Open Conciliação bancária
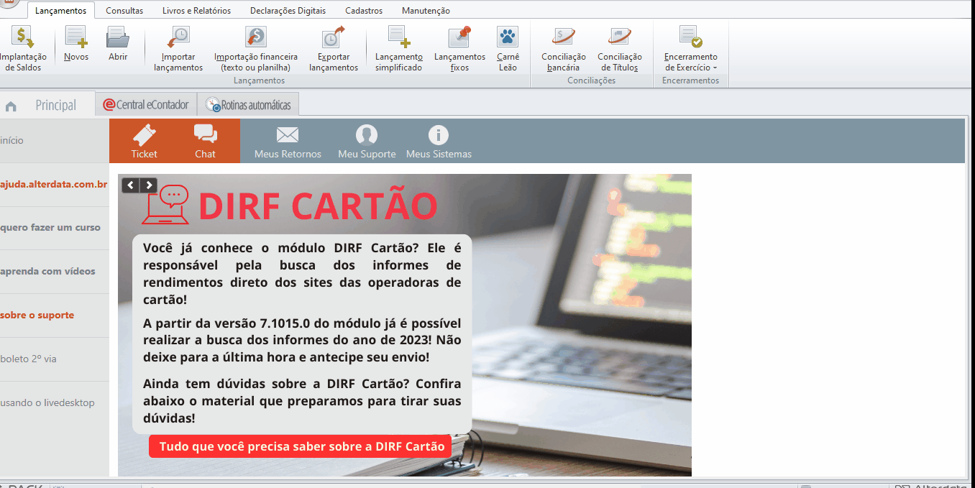The image size is (975, 488). point(564,48)
